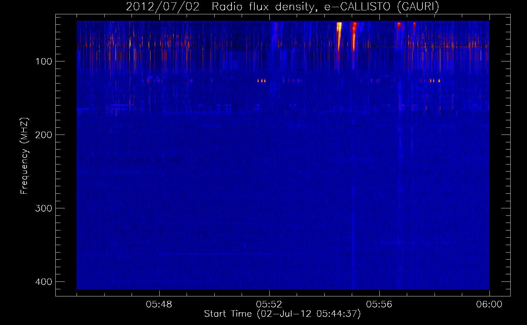Click the 100 MHz y-axis tick label
The height and width of the screenshot is (325, 527).
pos(44,61)
